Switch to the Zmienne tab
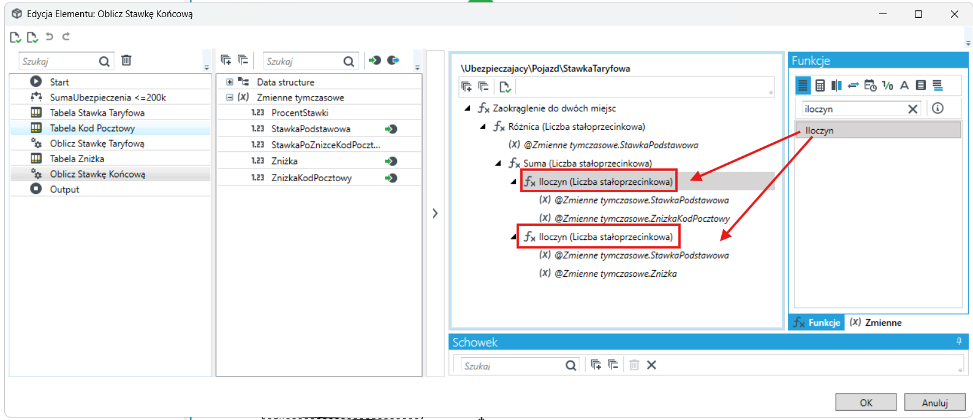 [876, 323]
